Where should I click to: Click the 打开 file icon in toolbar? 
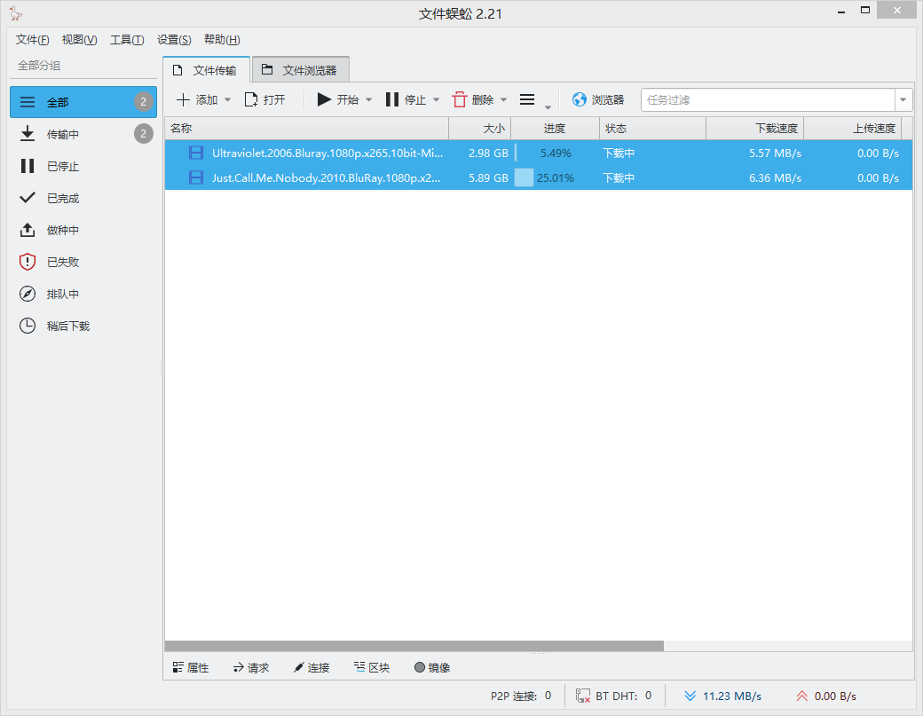coord(251,100)
